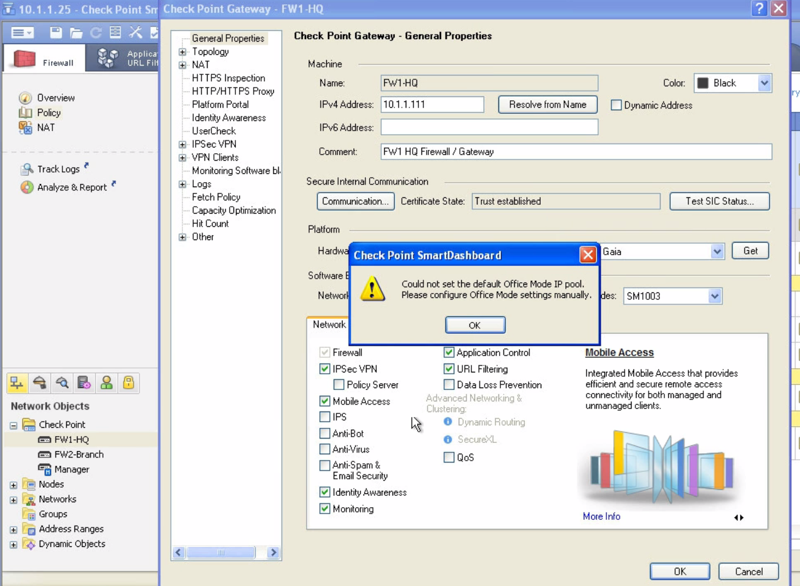The height and width of the screenshot is (586, 800).
Task: Select HTTPS Inspection in the tree
Action: point(228,78)
